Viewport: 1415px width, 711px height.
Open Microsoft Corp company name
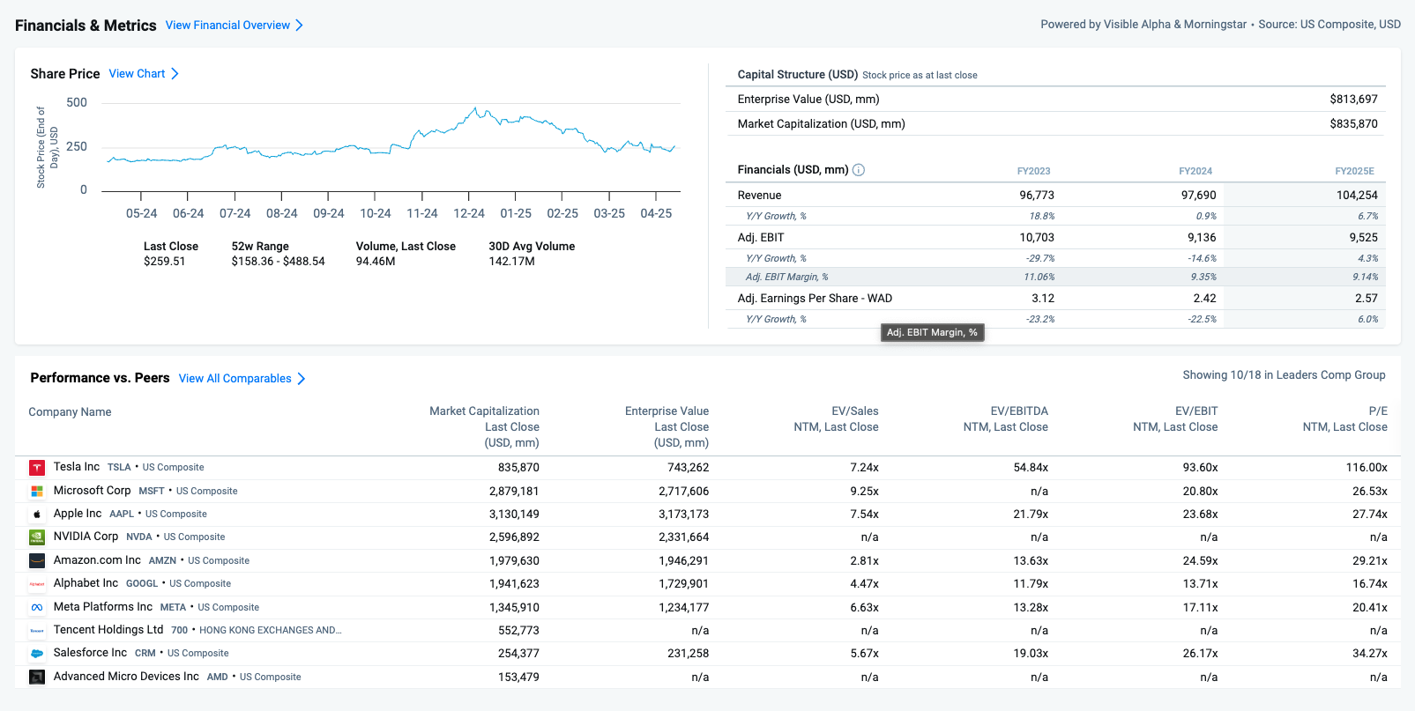(93, 491)
